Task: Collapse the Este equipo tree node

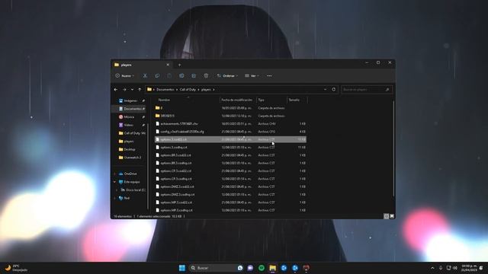Action: [x=115, y=182]
